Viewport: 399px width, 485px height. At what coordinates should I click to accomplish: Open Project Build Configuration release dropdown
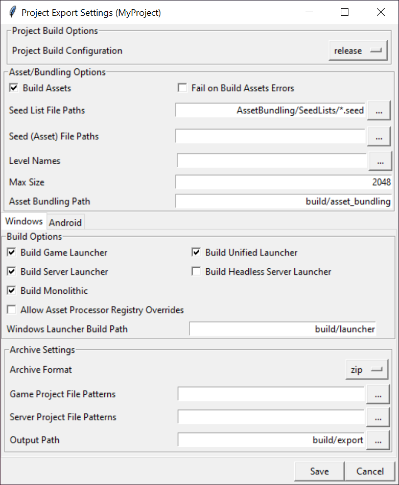click(358, 51)
